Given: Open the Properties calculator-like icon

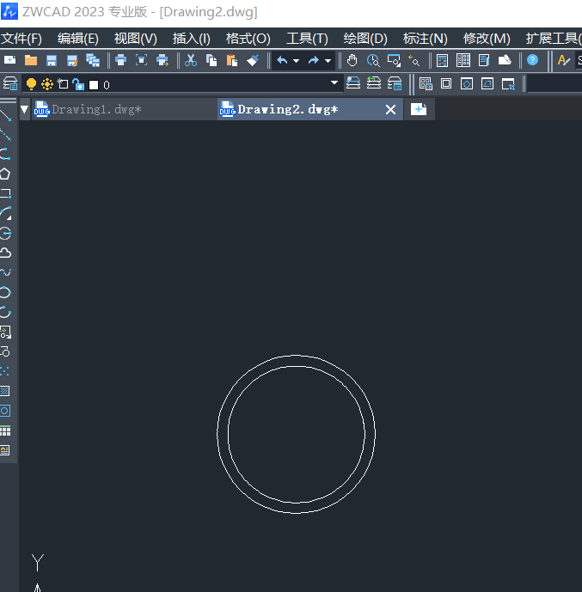Looking at the screenshot, I should coord(442,60).
